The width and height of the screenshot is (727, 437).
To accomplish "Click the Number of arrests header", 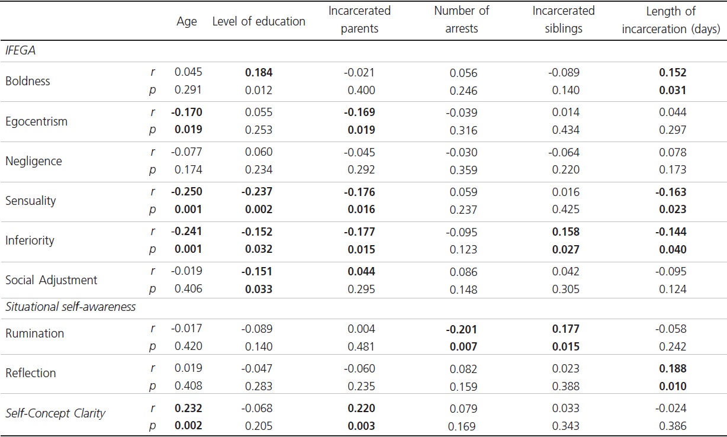I will [x=461, y=20].
